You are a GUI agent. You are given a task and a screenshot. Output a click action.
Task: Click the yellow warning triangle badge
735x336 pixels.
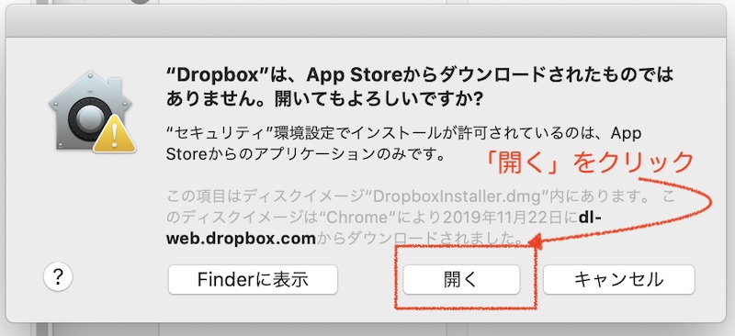(x=114, y=135)
